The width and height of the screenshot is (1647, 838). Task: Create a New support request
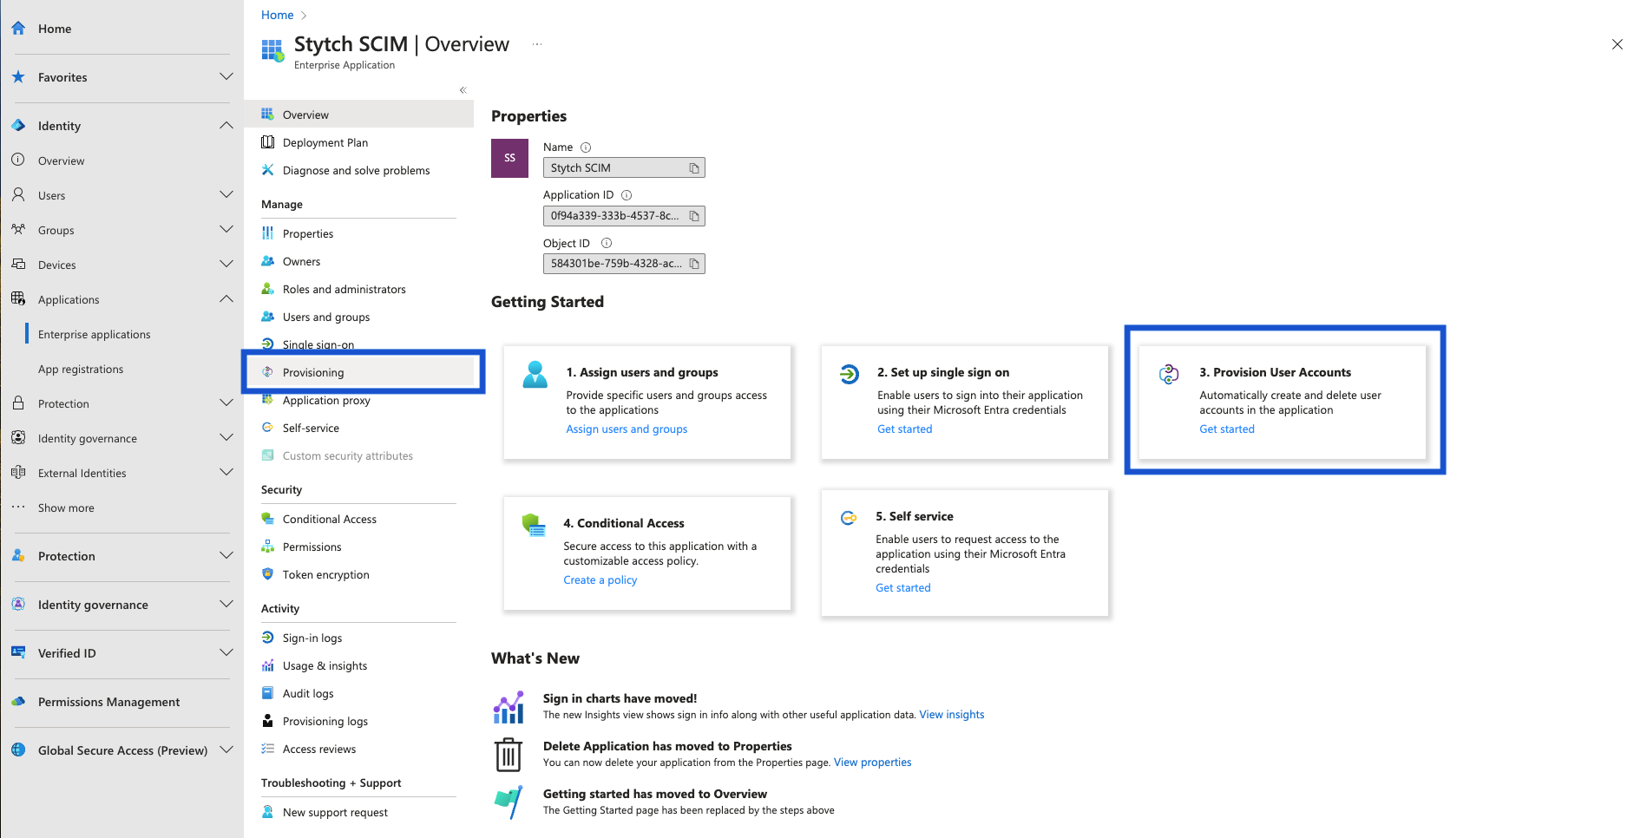[x=335, y=812]
